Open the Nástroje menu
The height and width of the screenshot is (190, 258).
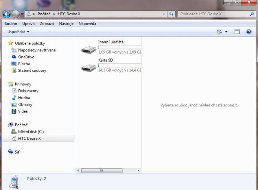(x=66, y=24)
